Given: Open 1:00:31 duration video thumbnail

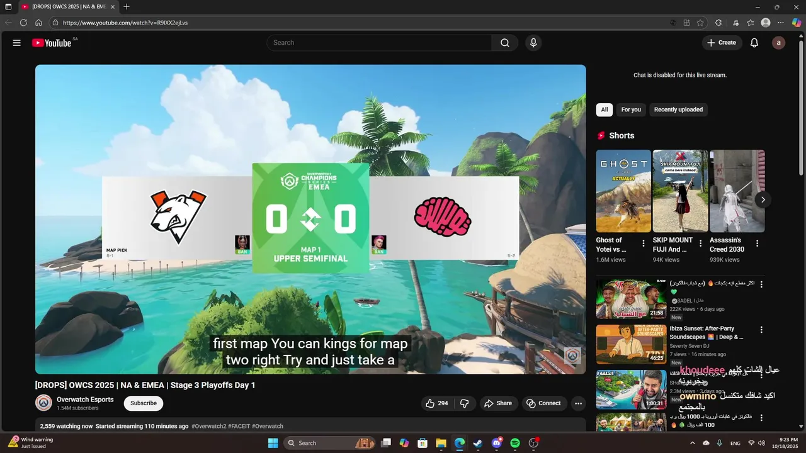Looking at the screenshot, I should pyautogui.click(x=631, y=389).
